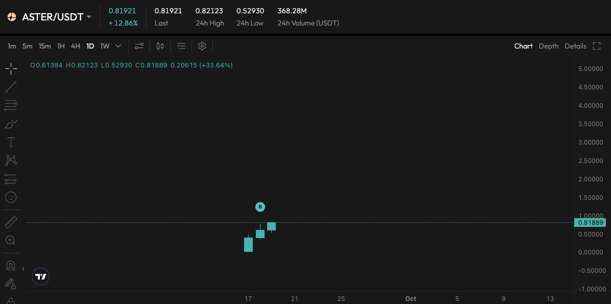Switch to 15m timeframe
The width and height of the screenshot is (611, 304).
tap(45, 46)
